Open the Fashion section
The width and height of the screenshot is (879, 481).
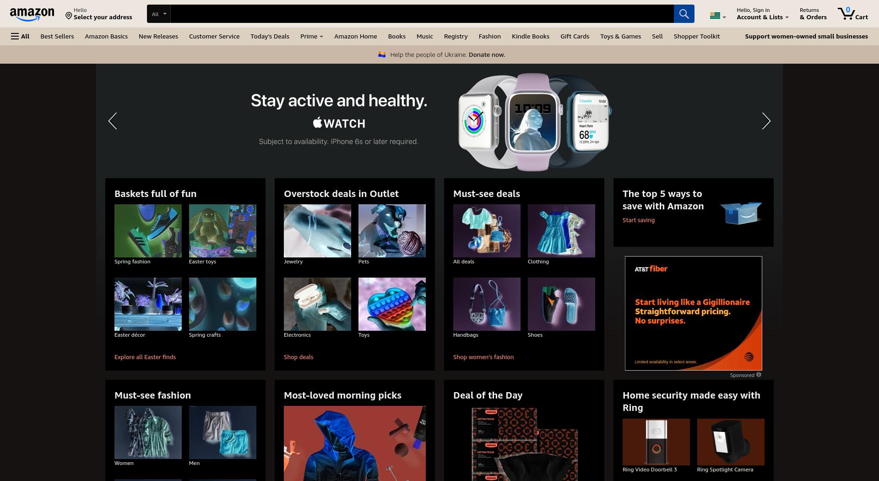point(490,36)
